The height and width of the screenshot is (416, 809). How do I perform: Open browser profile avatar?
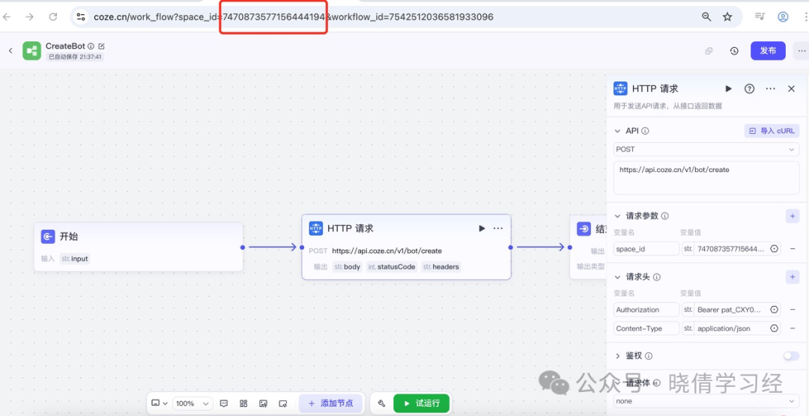(x=784, y=17)
